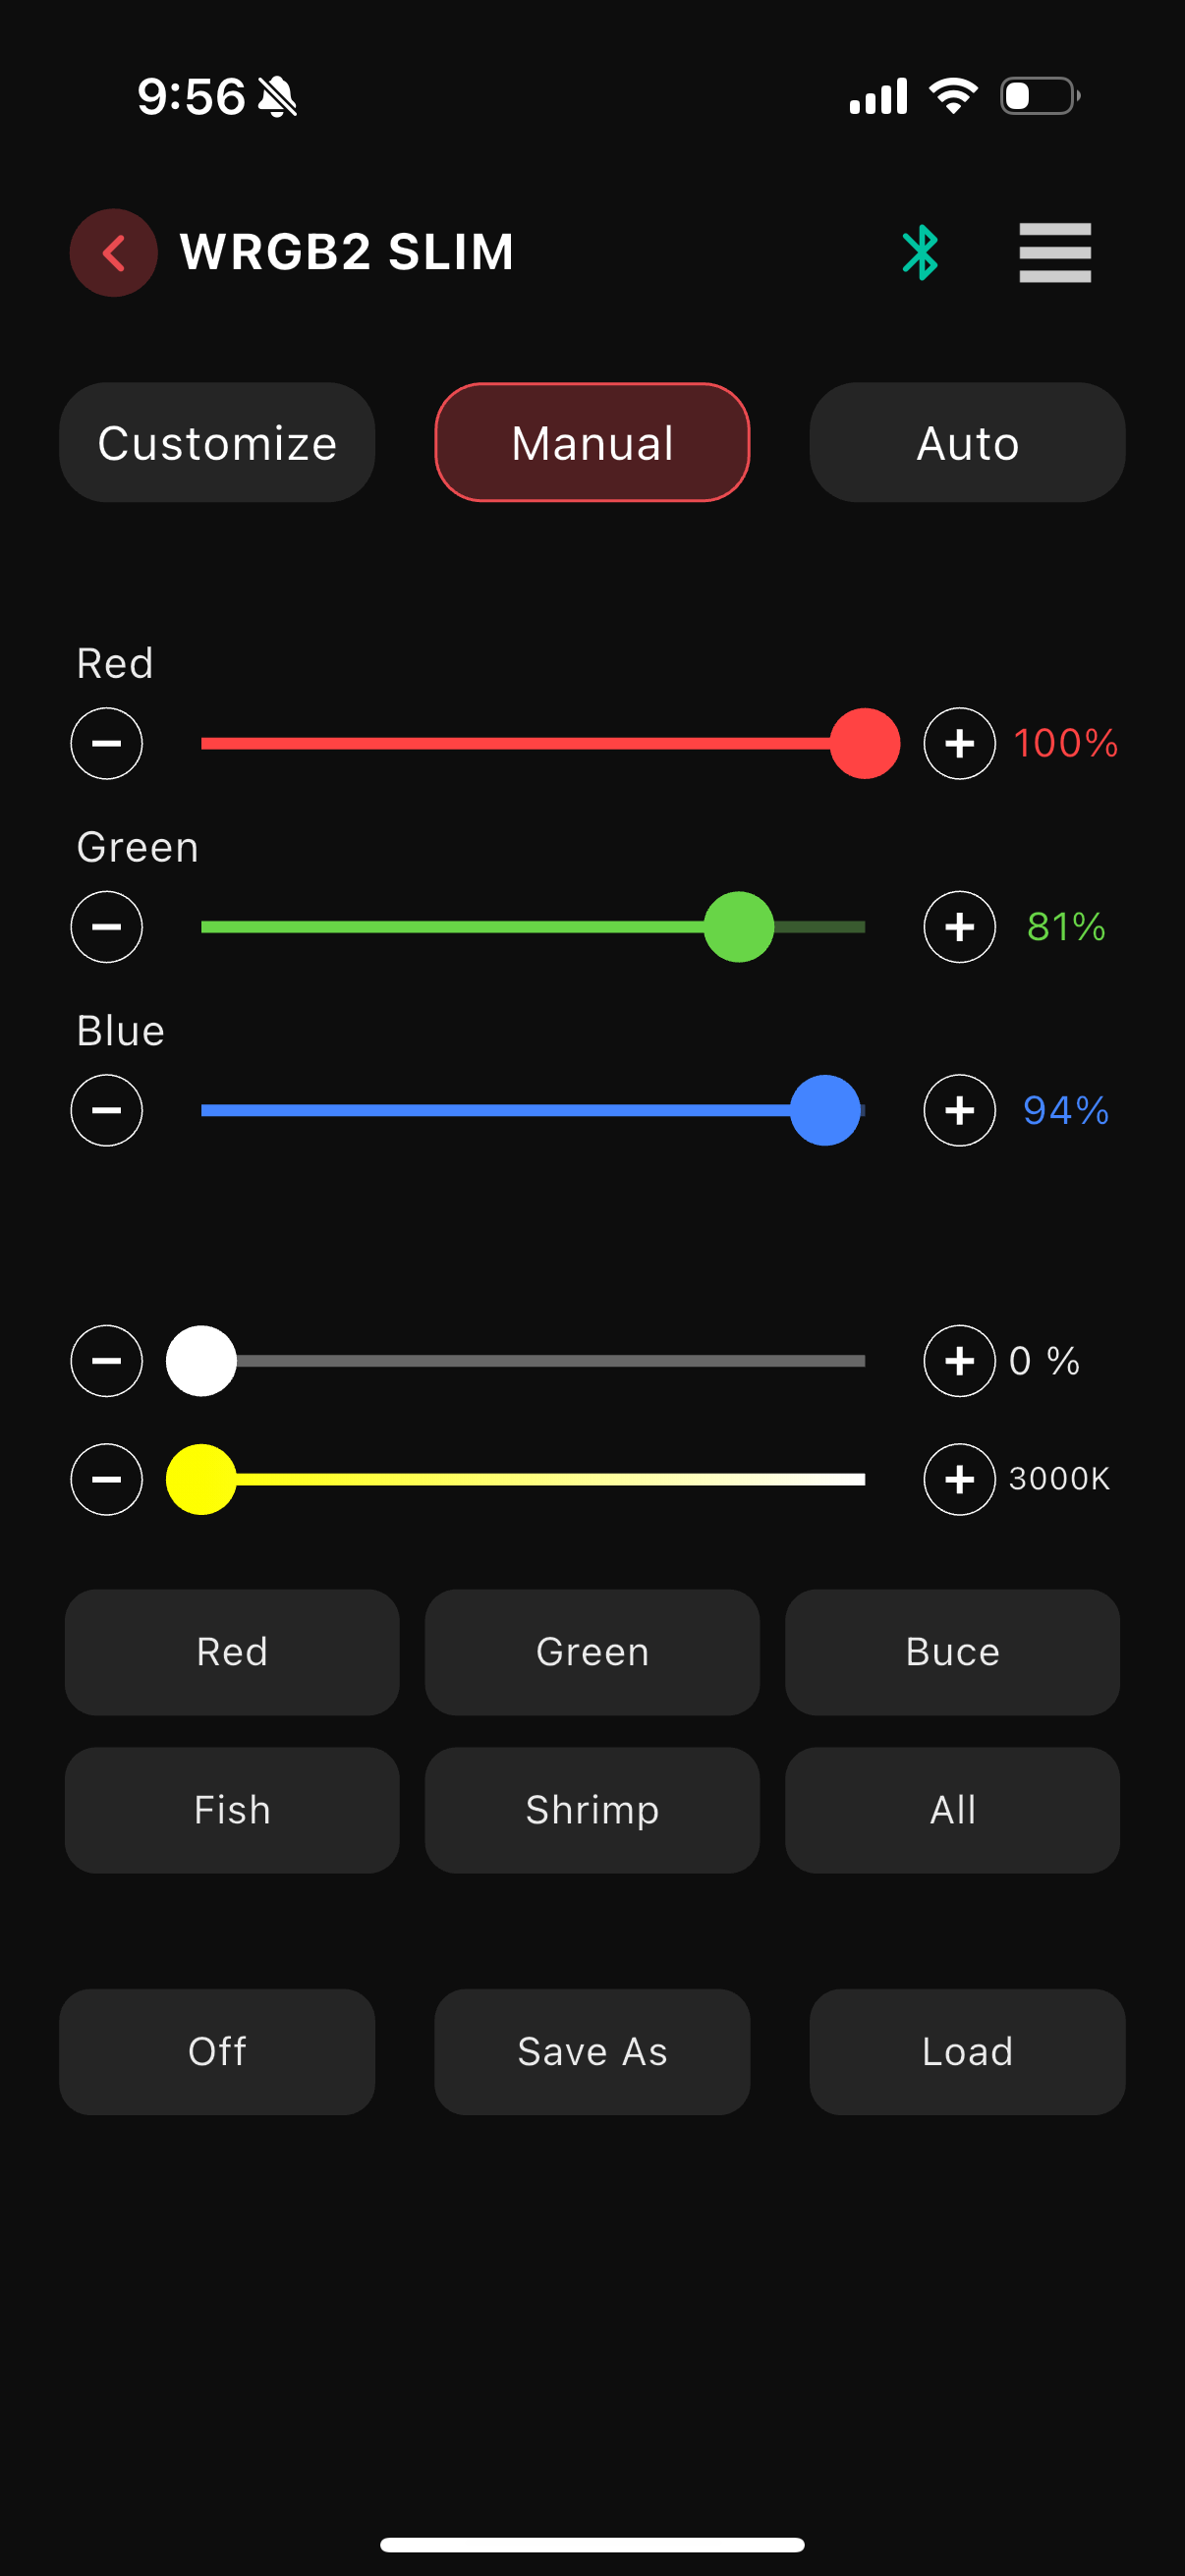Screen dimensions: 1185x2576
Task: Apply the Shrimp preset
Action: pyautogui.click(x=592, y=1810)
